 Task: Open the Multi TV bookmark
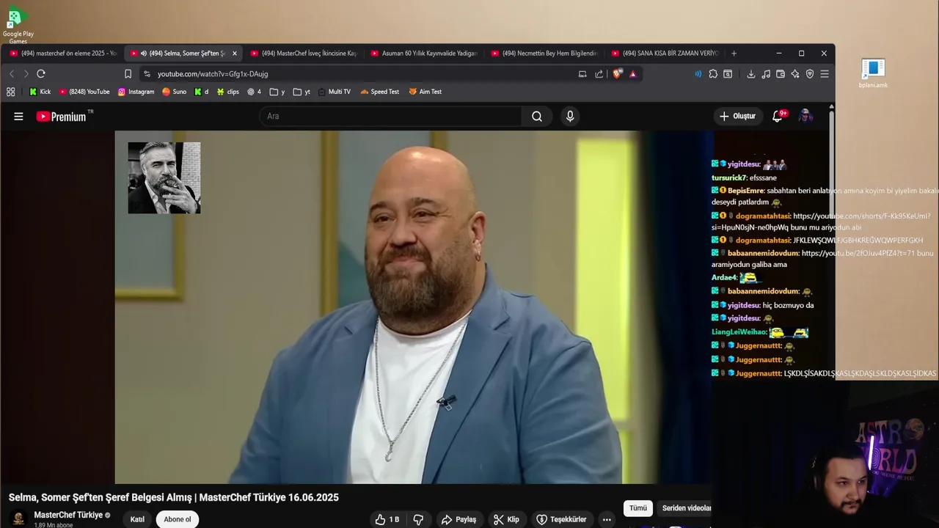(x=334, y=92)
